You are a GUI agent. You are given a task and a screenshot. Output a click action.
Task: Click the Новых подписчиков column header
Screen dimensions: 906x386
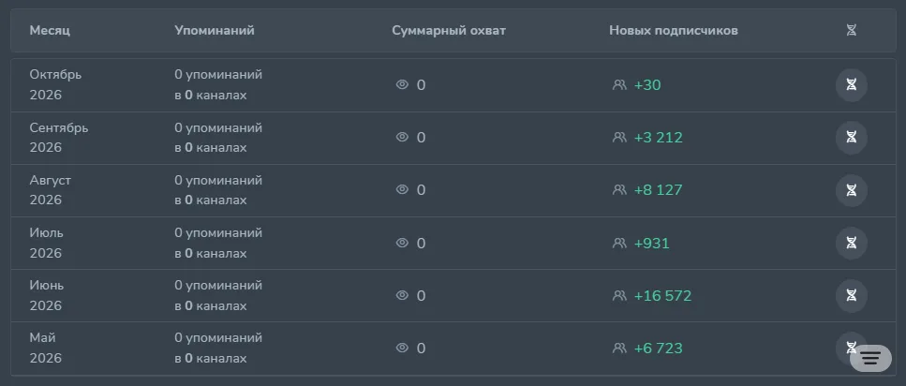674,31
